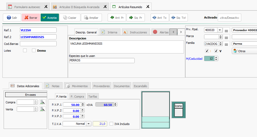Open the Descrip. General tab
This screenshot has width=257, height=137.
(86, 32)
